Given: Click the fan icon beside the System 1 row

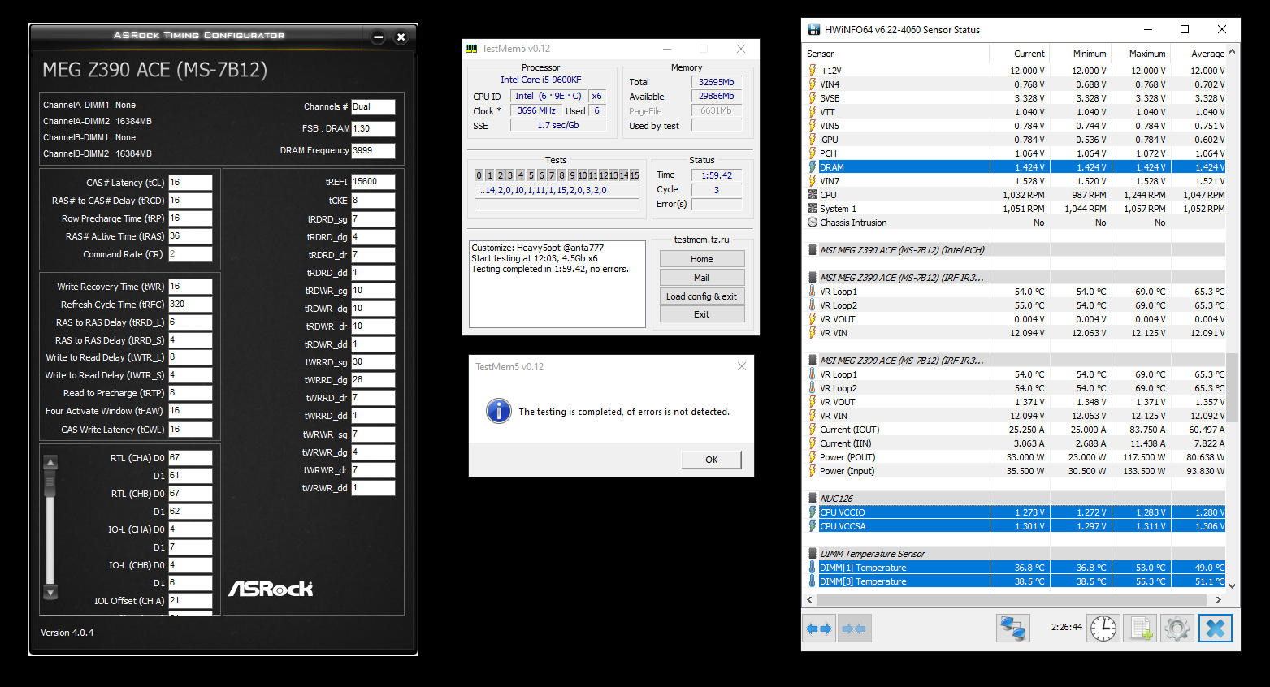Looking at the screenshot, I should [x=813, y=209].
